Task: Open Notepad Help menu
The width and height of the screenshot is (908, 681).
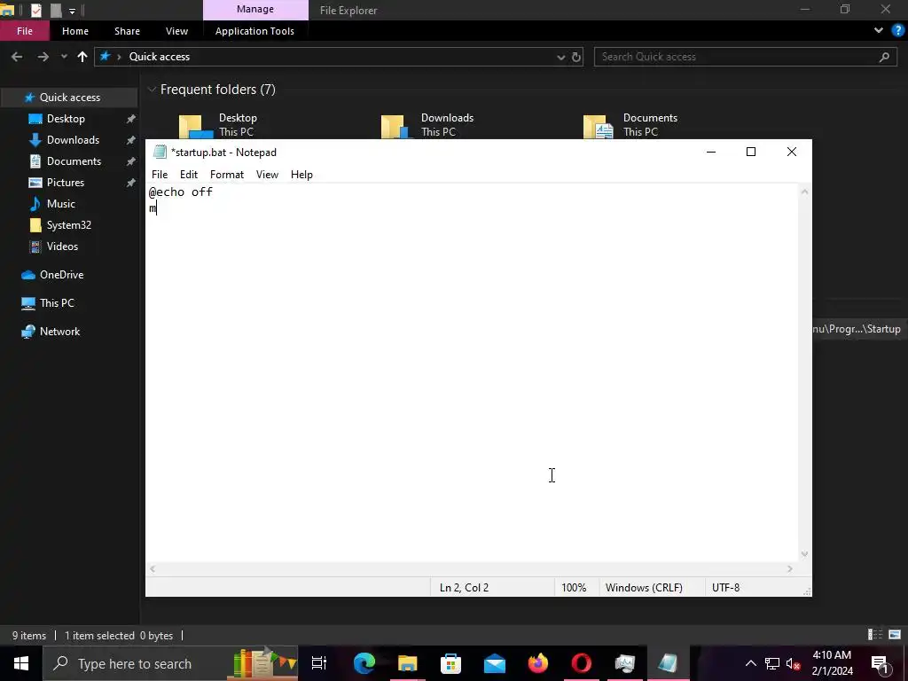Action: coord(301,175)
